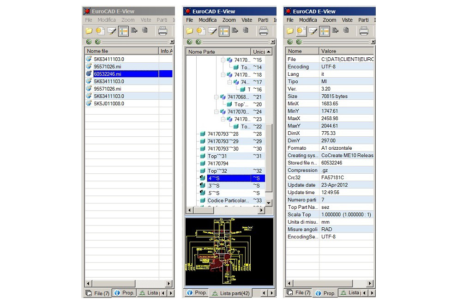Open the folder icon in the middle window toolbar
Screen dimensions: 457x304
[x=189, y=30]
